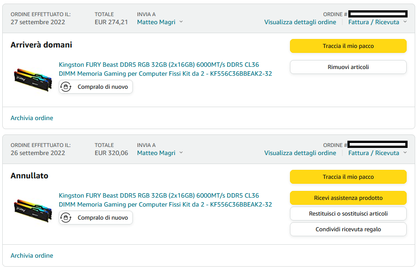Archive the 26 settembre 2022 order
417x268 pixels.
click(32, 255)
